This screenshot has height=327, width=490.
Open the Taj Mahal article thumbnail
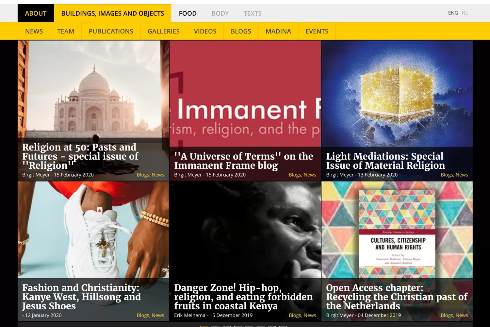coord(93,89)
